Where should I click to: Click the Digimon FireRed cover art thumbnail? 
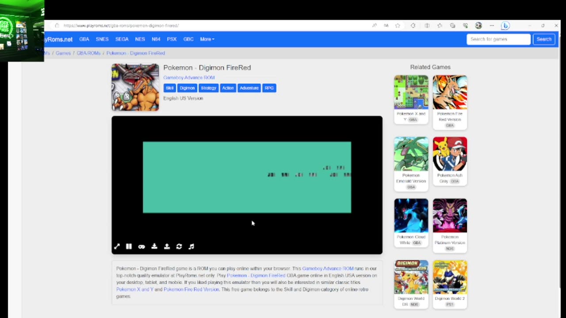click(x=135, y=87)
